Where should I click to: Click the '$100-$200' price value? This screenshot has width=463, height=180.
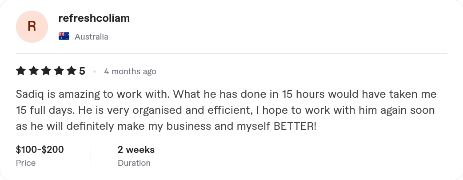(40, 150)
